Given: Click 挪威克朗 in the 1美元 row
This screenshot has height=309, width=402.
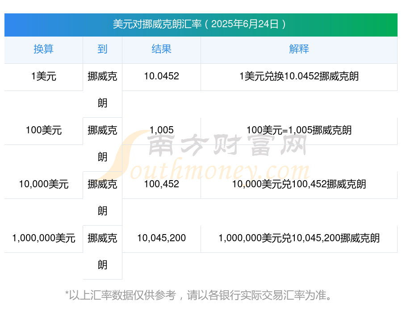Looking at the screenshot, I should point(102,90).
